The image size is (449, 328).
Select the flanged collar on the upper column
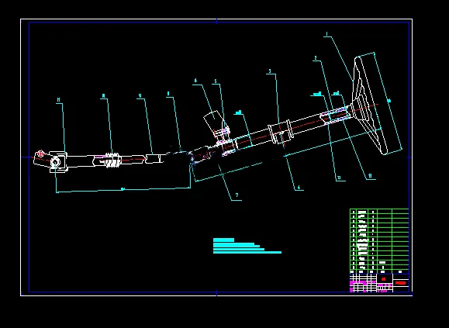click(x=280, y=132)
